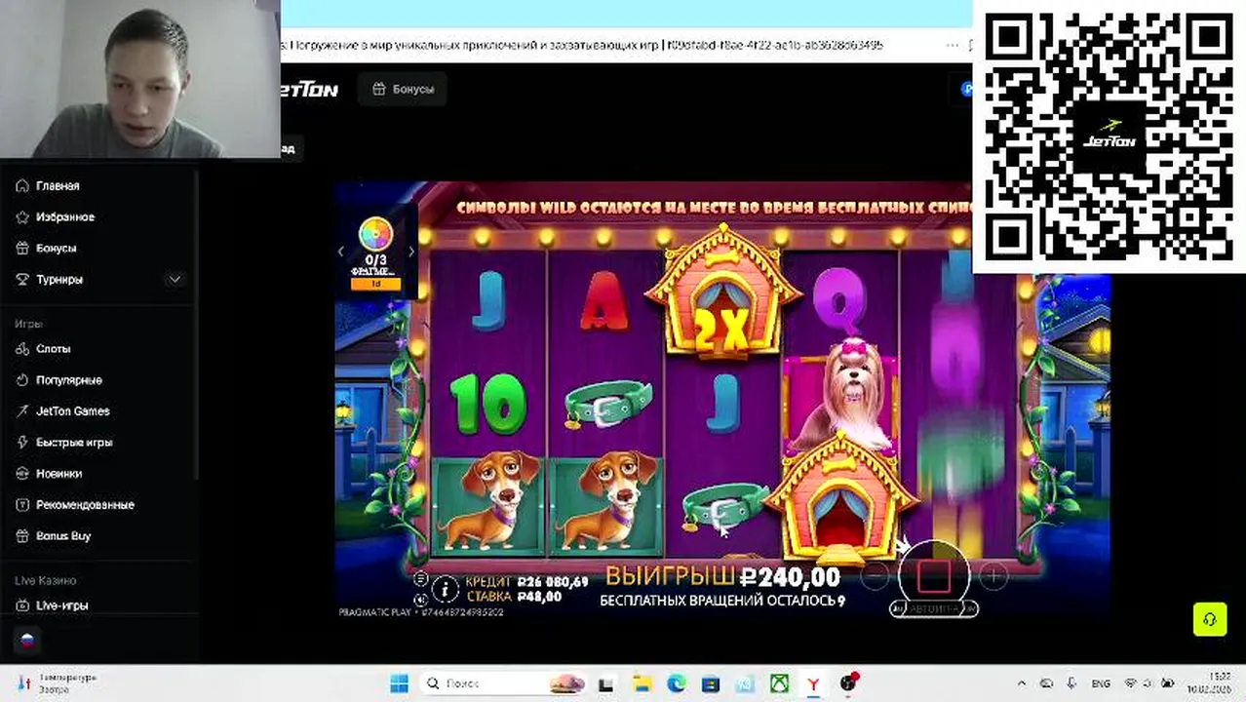Toggle the slot game sound icon
This screenshot has width=1246, height=702.
[420, 600]
